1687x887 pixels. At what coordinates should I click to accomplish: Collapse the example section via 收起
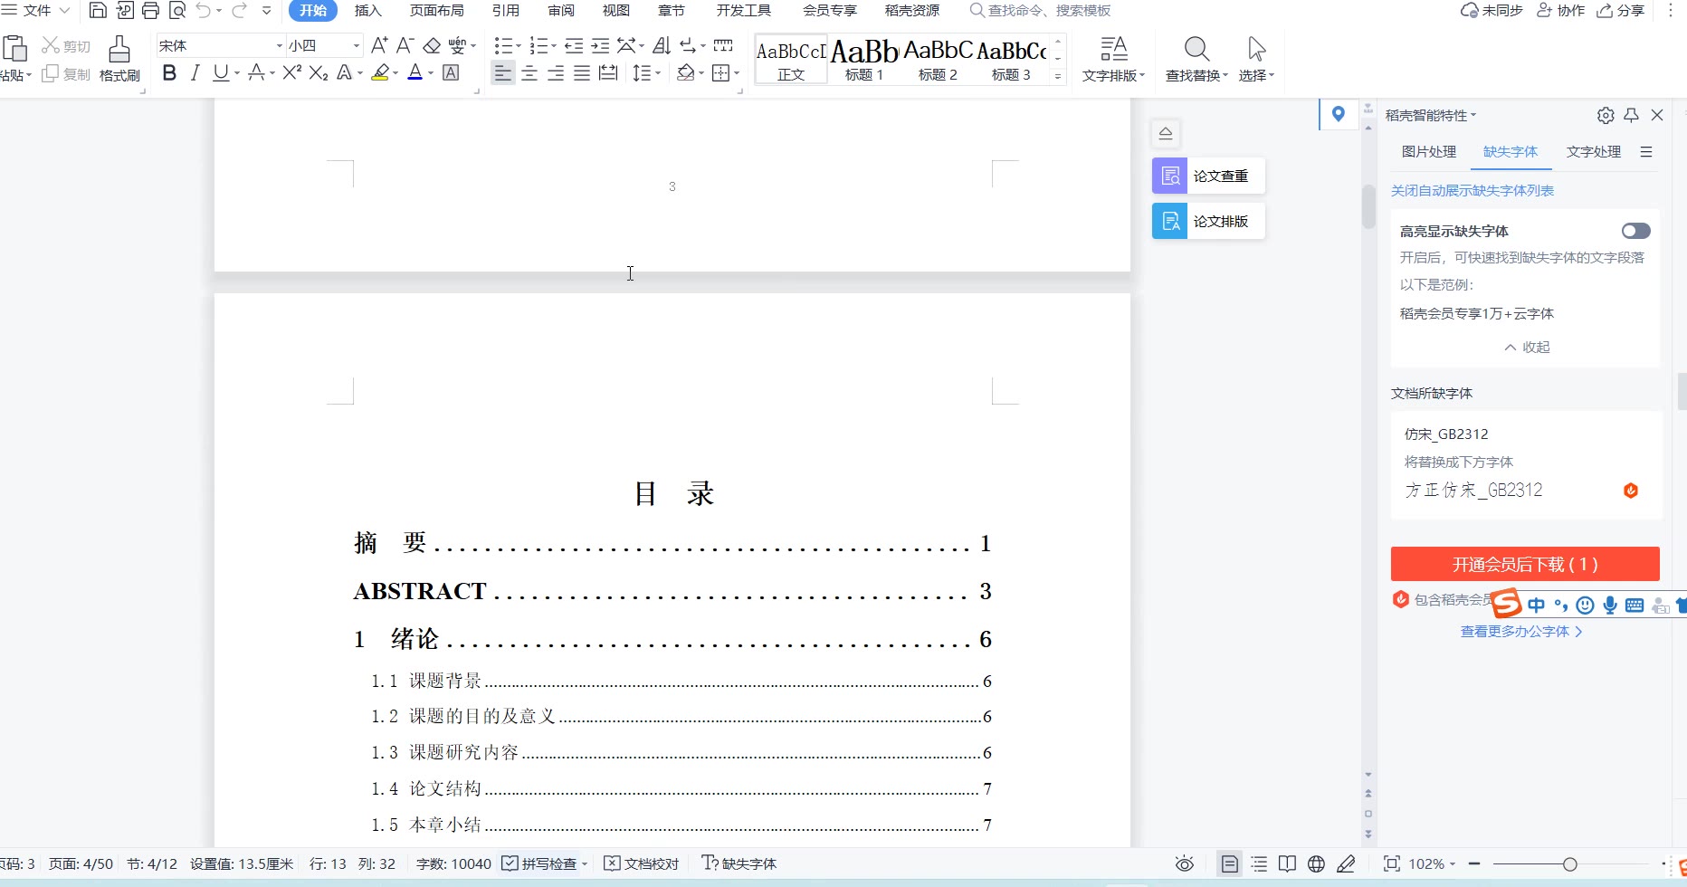pos(1527,347)
